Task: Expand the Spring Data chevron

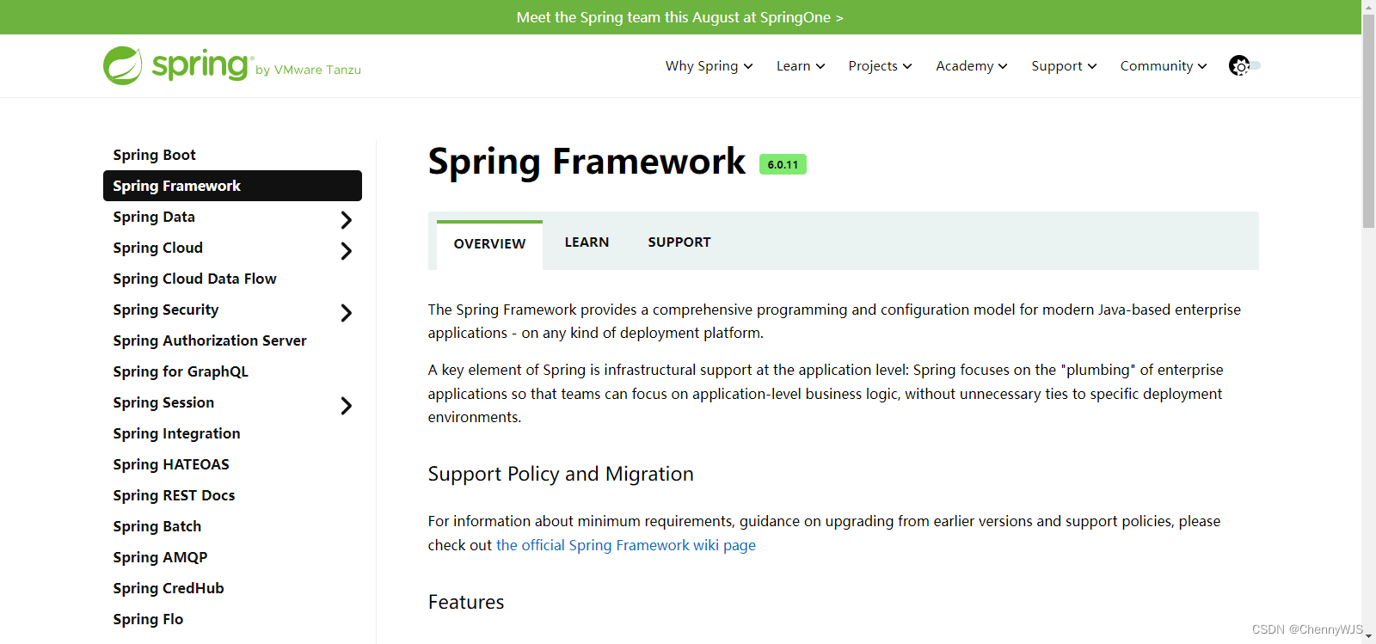Action: click(x=346, y=220)
